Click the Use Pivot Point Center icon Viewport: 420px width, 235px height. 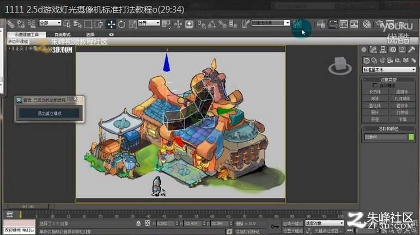pyautogui.click(x=166, y=24)
